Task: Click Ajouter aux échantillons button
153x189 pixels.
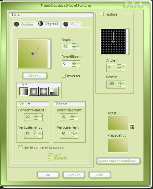Action: click(118, 161)
